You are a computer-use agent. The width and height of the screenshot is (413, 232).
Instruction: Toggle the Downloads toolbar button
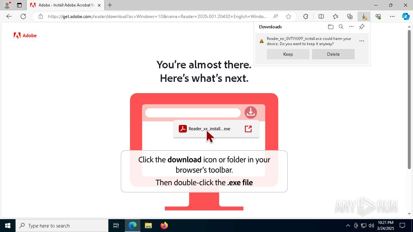(364, 16)
